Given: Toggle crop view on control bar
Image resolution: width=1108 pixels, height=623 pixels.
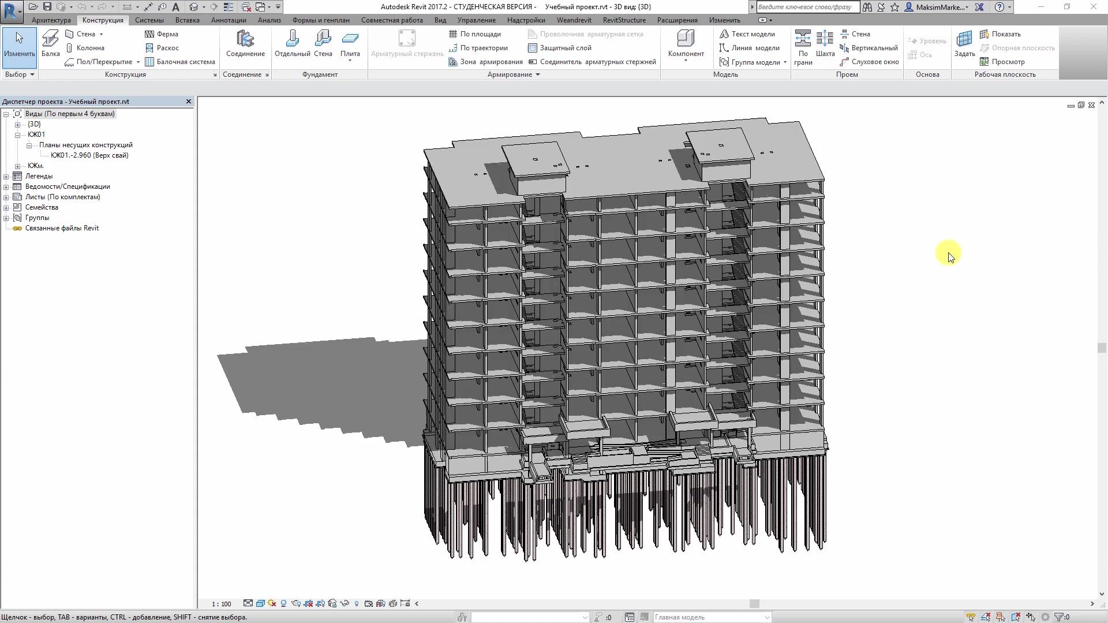Looking at the screenshot, I should pos(308,603).
